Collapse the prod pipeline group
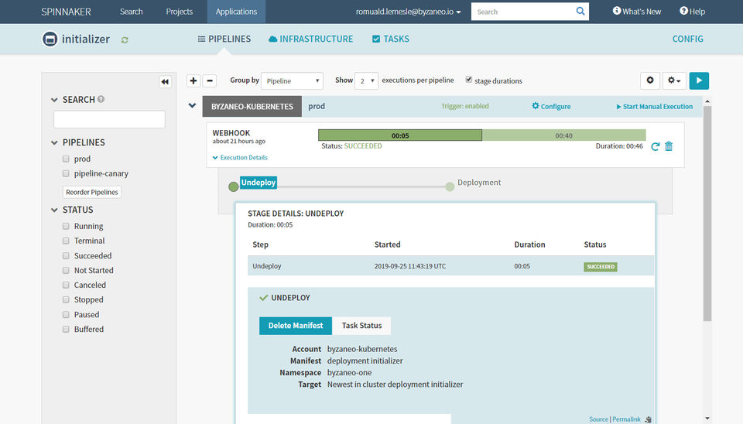The height and width of the screenshot is (424, 743). tap(192, 106)
